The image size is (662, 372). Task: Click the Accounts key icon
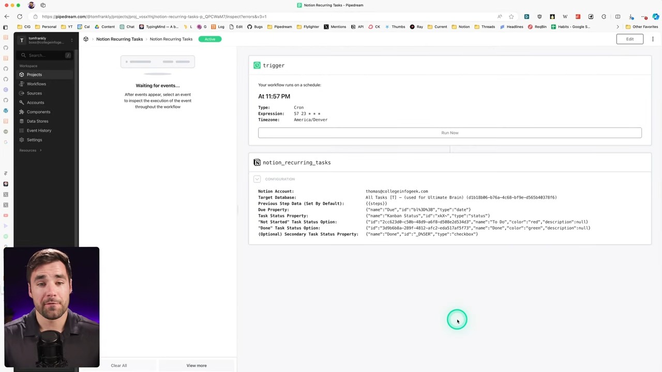pos(22,102)
